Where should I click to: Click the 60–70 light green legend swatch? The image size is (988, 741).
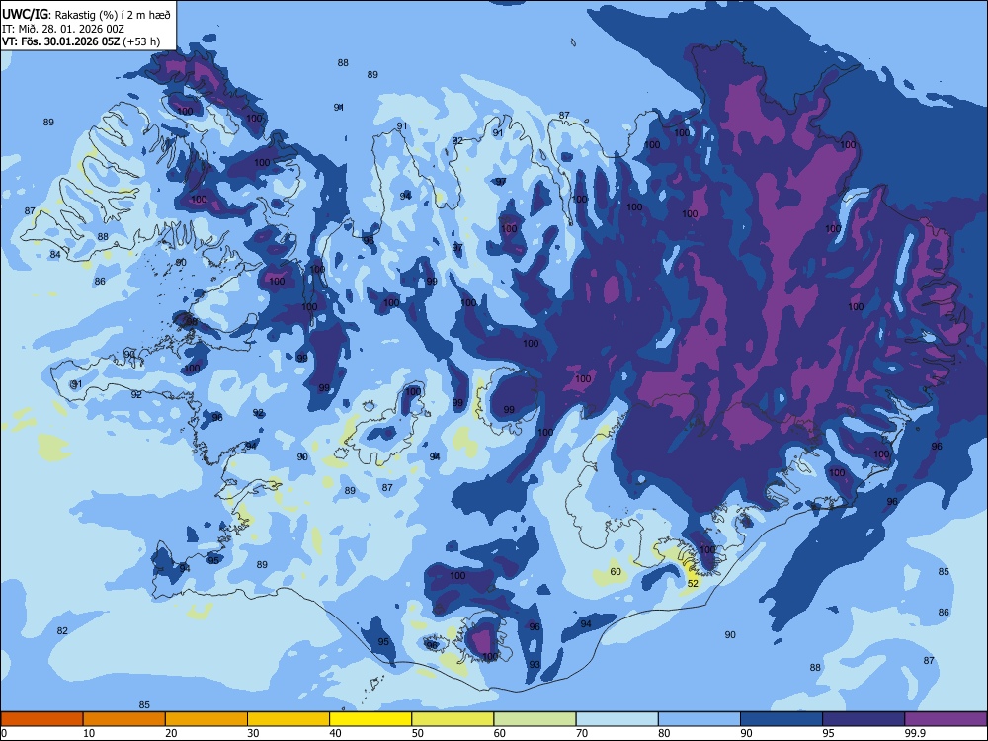[535, 719]
